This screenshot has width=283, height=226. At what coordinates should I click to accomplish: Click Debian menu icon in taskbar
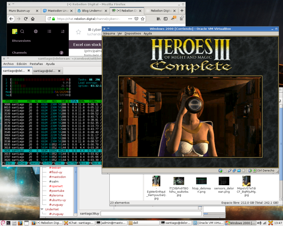pos(3,223)
